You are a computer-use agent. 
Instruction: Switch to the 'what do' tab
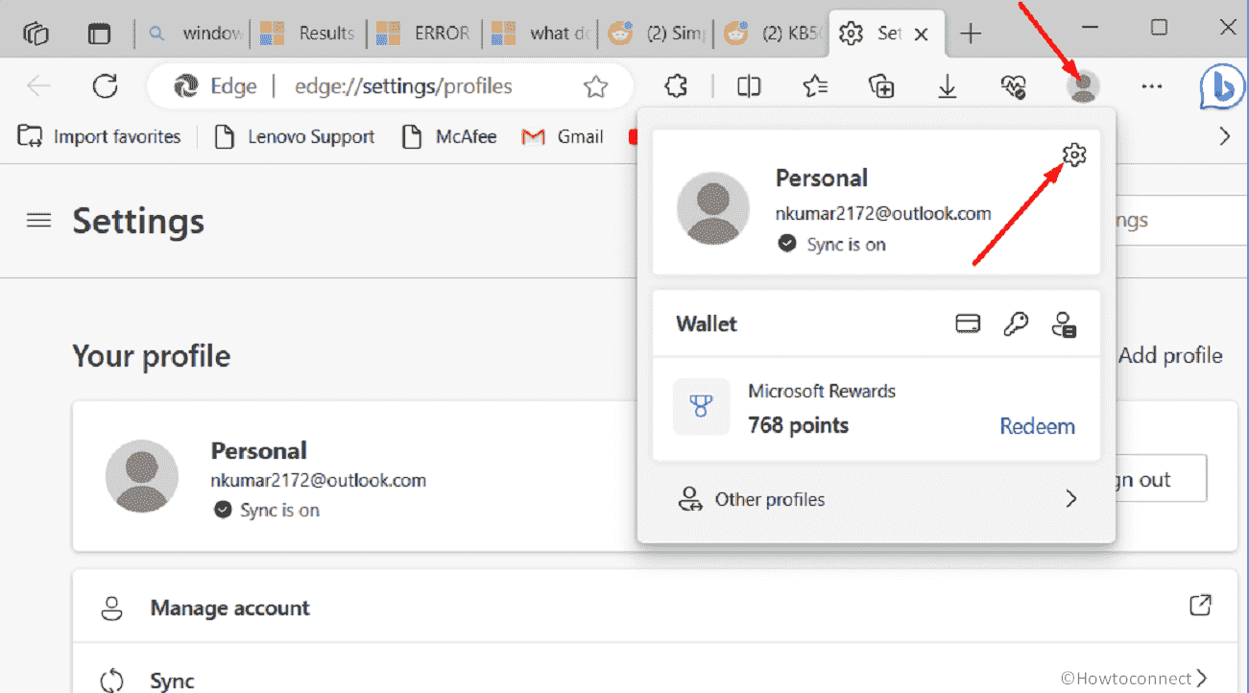(540, 34)
